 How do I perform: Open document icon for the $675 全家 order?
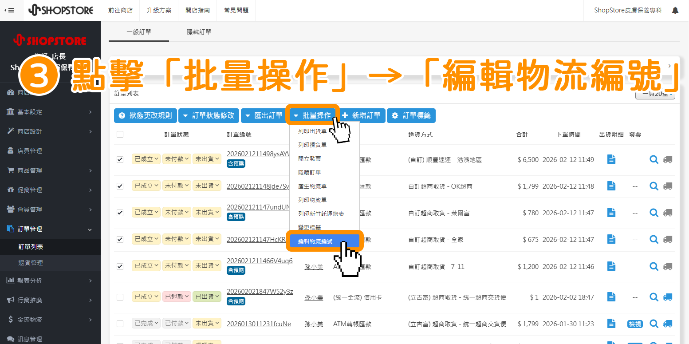[611, 239]
